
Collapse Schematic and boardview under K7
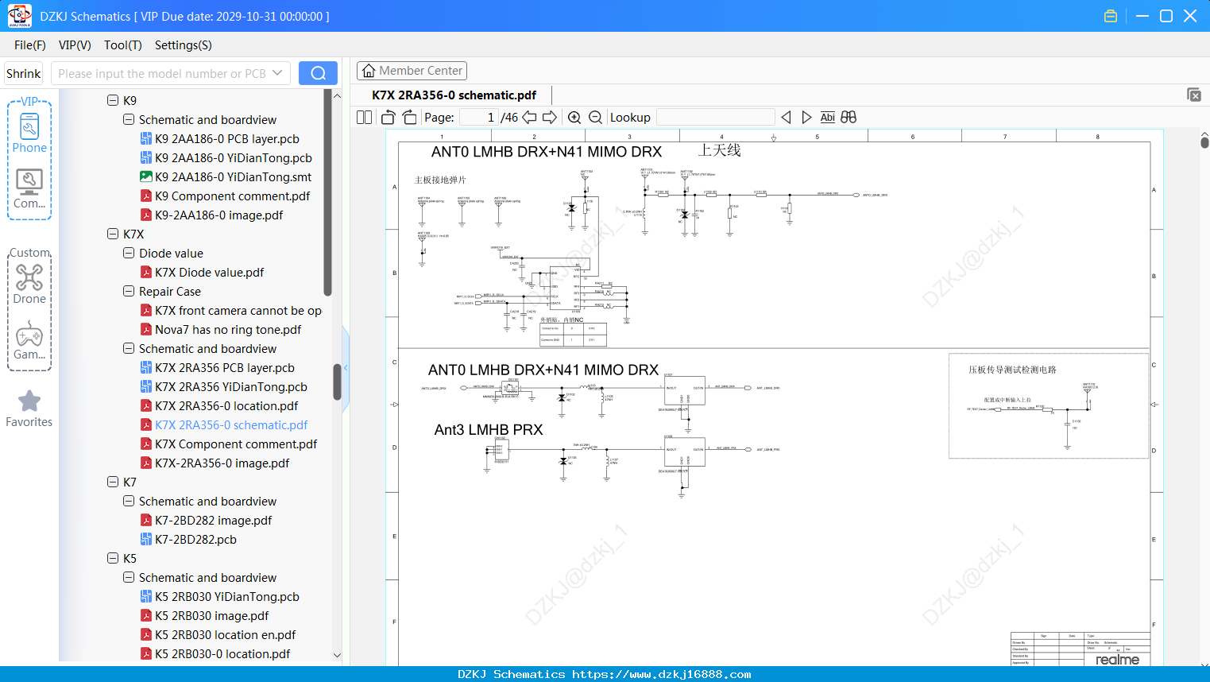[x=129, y=501]
